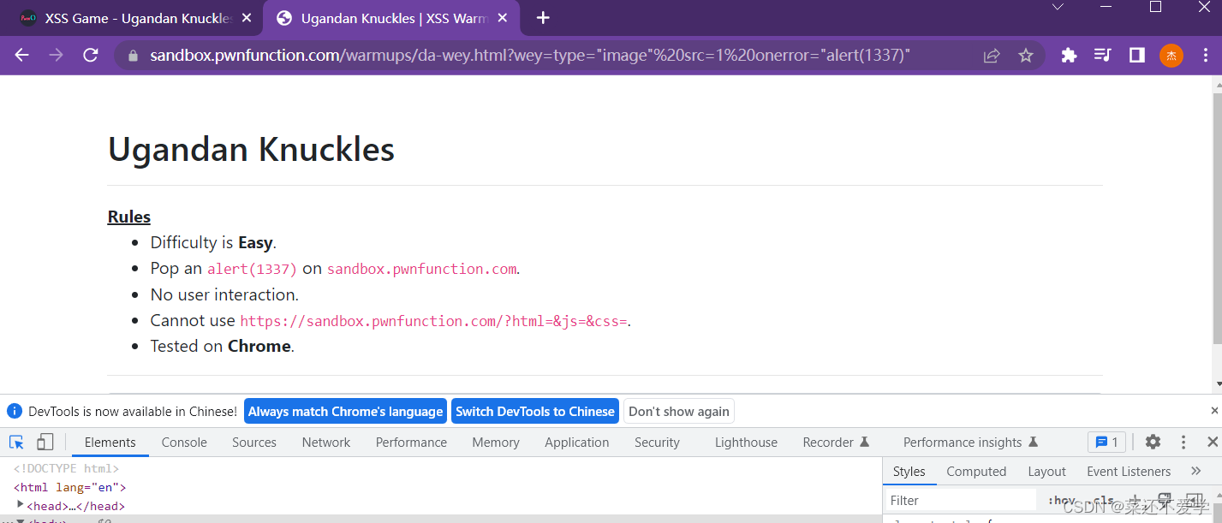Click the bold Easy difficulty text

coord(255,242)
